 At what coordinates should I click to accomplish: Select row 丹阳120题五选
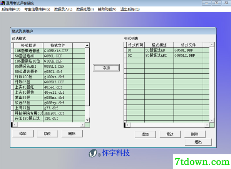coord(28,118)
